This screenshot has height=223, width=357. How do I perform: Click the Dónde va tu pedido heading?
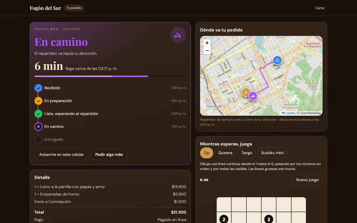coord(221,30)
